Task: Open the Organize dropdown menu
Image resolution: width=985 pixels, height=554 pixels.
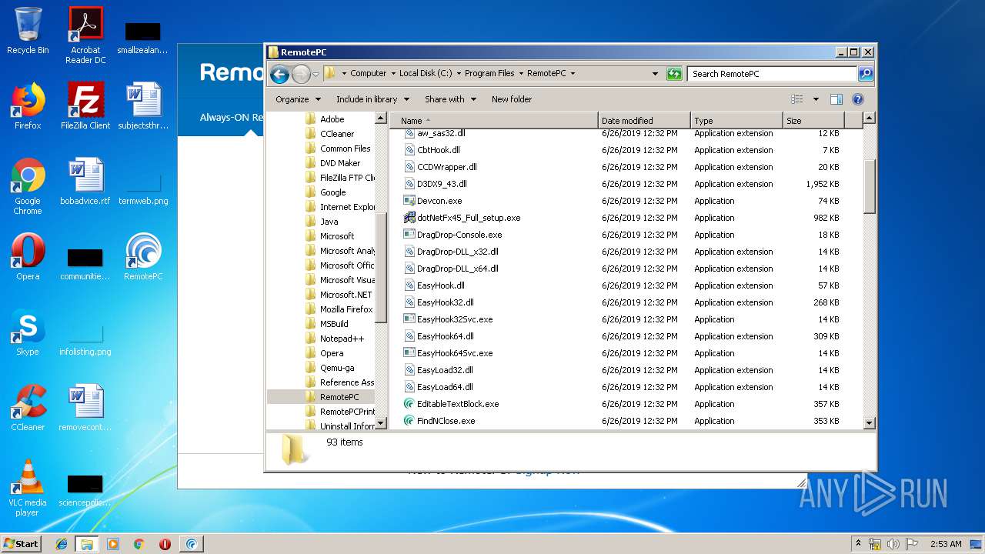Action: click(x=297, y=99)
